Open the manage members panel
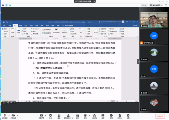This screenshot has width=169, height=120. point(68,115)
